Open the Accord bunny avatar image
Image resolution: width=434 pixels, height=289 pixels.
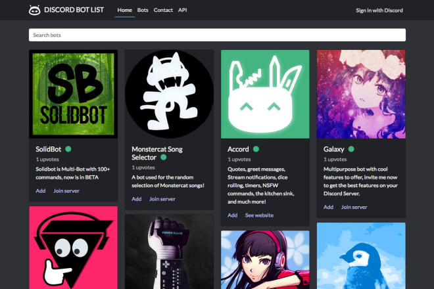point(265,94)
